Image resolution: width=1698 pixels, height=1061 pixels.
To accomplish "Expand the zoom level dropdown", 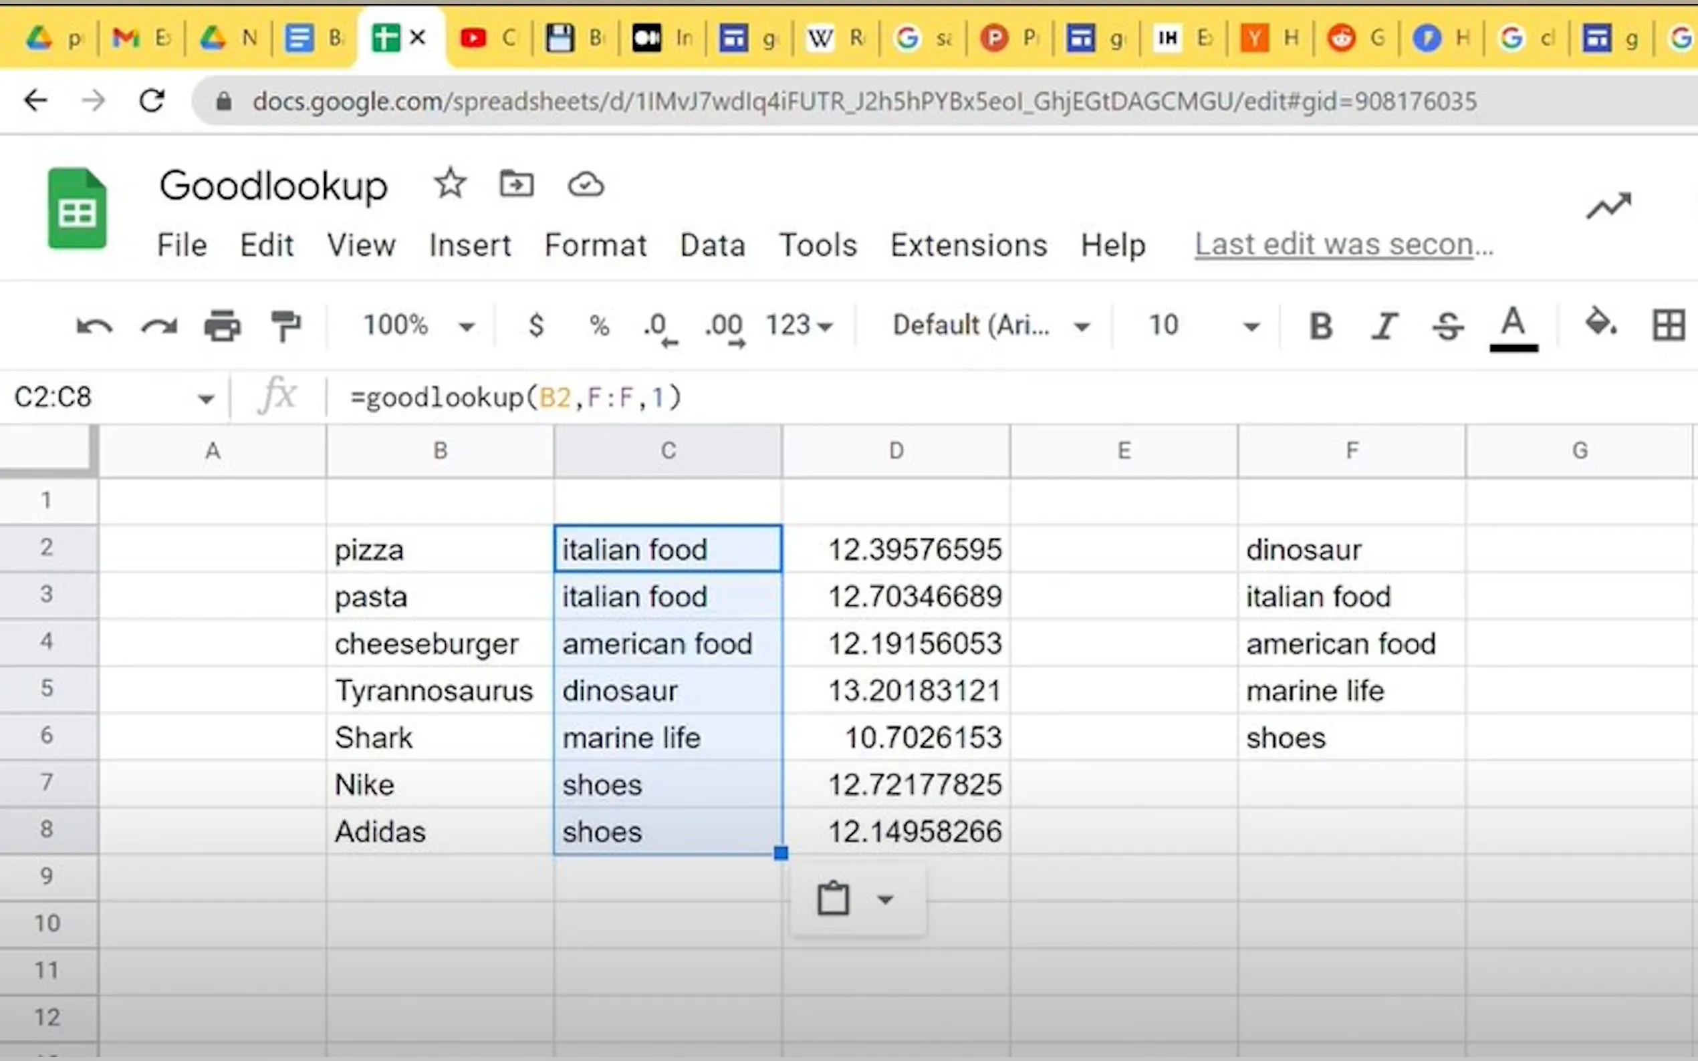I will pyautogui.click(x=466, y=325).
